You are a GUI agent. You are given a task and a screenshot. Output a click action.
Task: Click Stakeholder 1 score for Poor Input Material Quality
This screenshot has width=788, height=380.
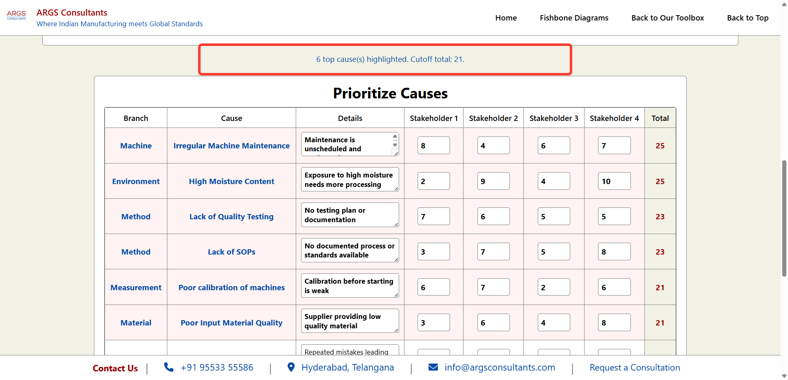tap(434, 323)
